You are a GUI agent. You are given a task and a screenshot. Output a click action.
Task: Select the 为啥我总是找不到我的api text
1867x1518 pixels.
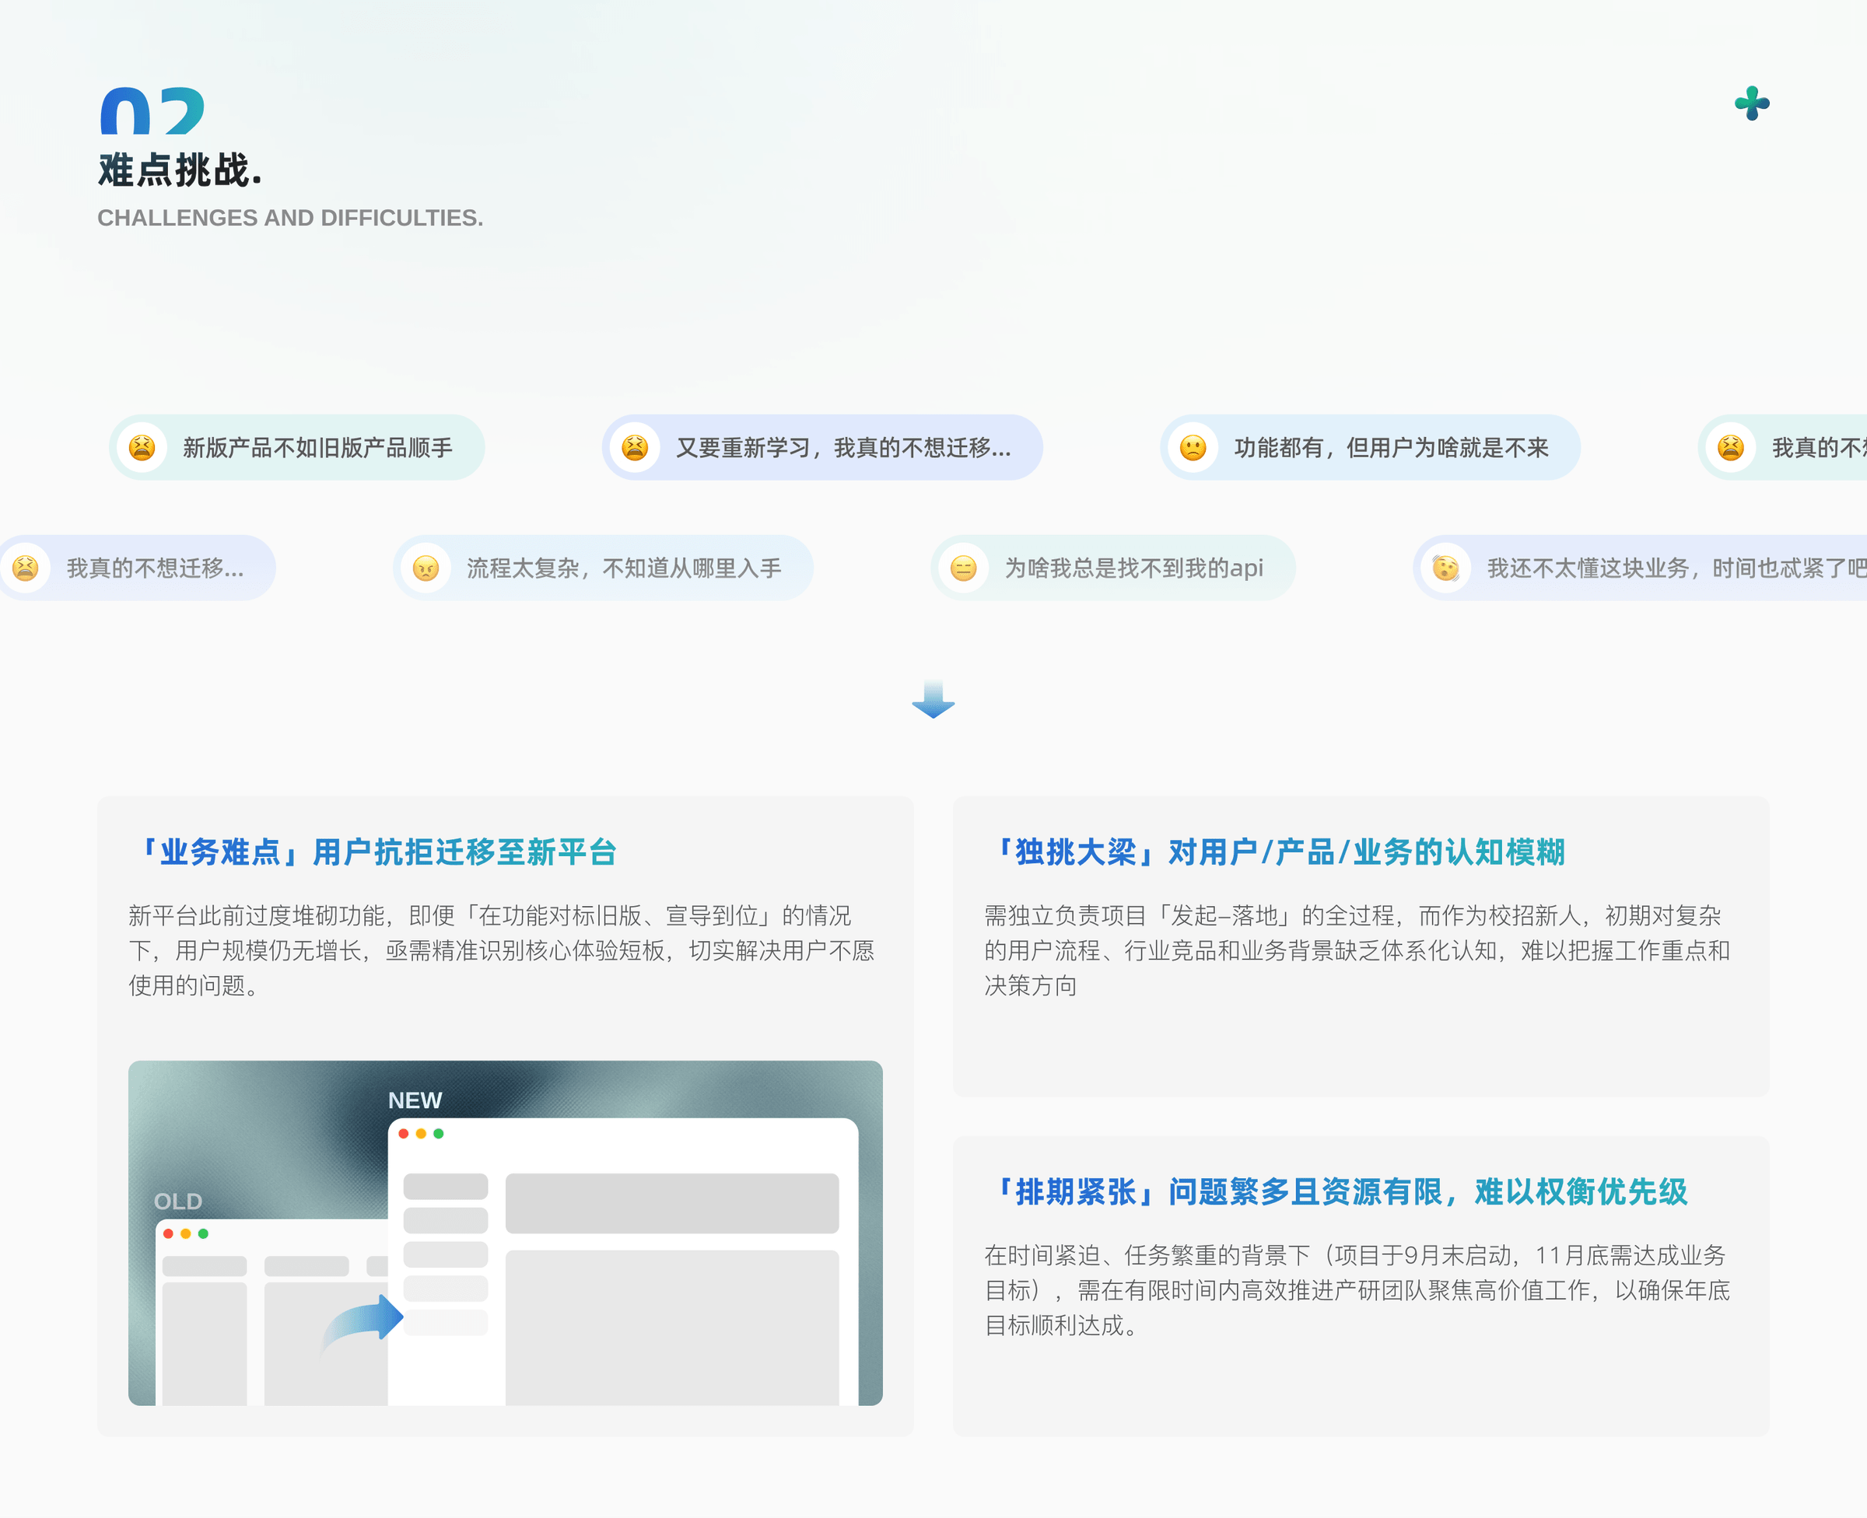1133,568
